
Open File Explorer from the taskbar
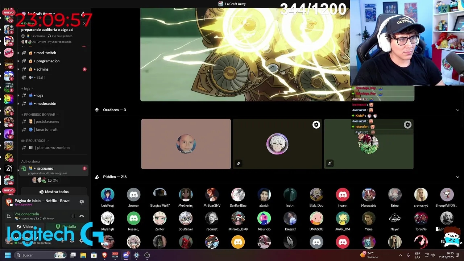[x=83, y=255]
